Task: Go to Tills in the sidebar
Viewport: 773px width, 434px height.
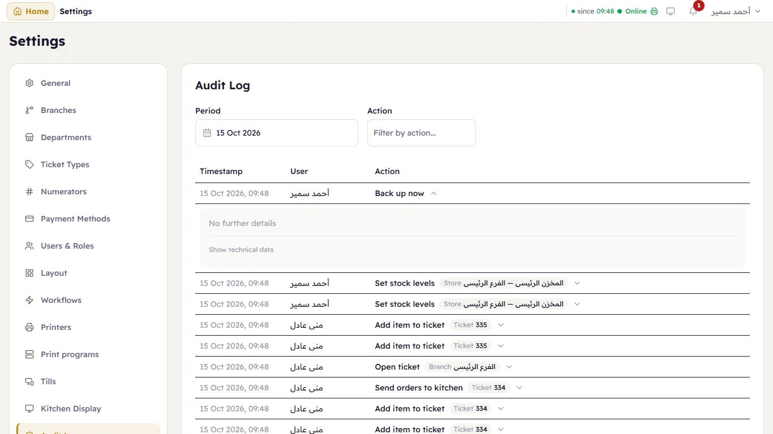Action: tap(88, 381)
